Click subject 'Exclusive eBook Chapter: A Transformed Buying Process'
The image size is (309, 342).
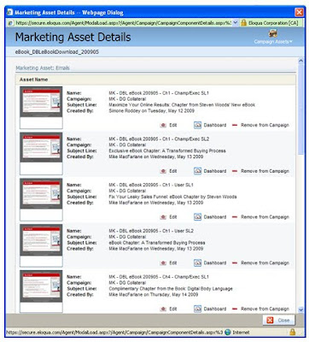[x=167, y=150]
